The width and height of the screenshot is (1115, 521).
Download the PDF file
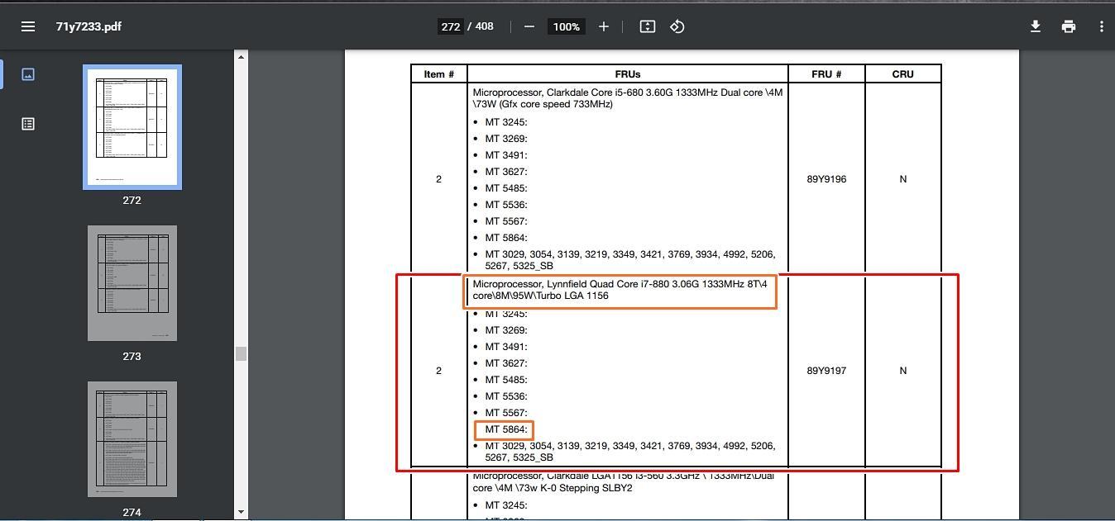click(1035, 26)
